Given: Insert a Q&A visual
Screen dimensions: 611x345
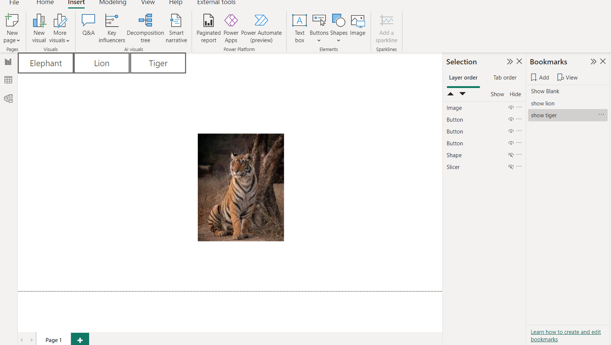Looking at the screenshot, I should click(88, 25).
